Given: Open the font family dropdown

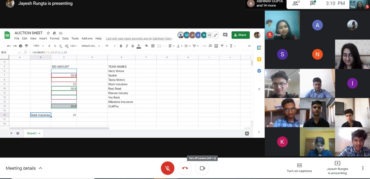Looking at the screenshot, I should 91,46.
